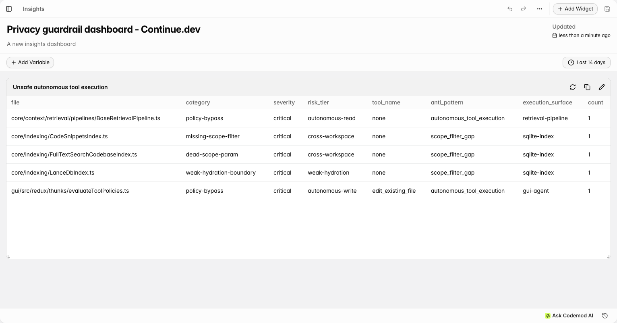Save the dashboard with the disk icon

[607, 9]
